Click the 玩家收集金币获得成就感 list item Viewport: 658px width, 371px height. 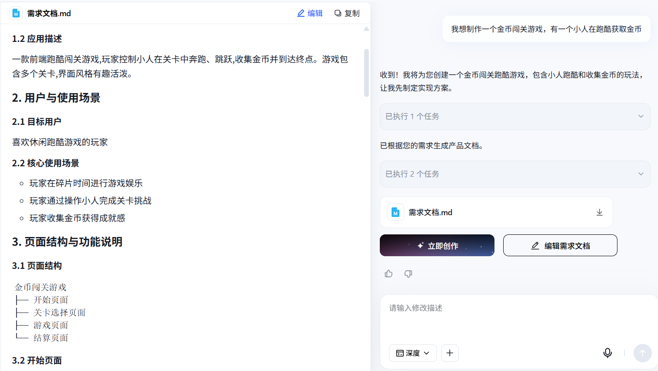tap(77, 218)
